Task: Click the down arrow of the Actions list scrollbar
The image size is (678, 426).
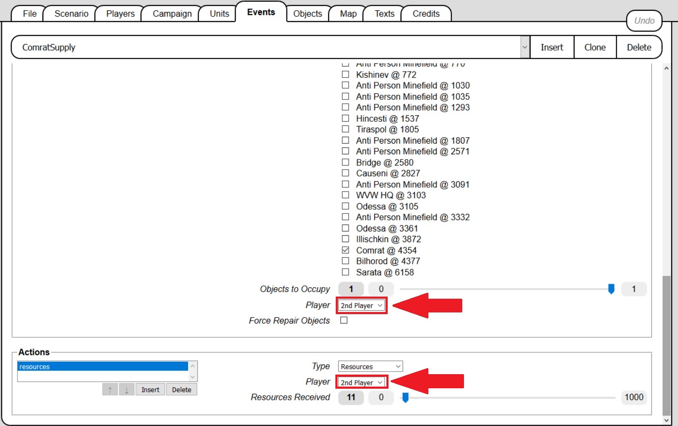Action: point(193,377)
